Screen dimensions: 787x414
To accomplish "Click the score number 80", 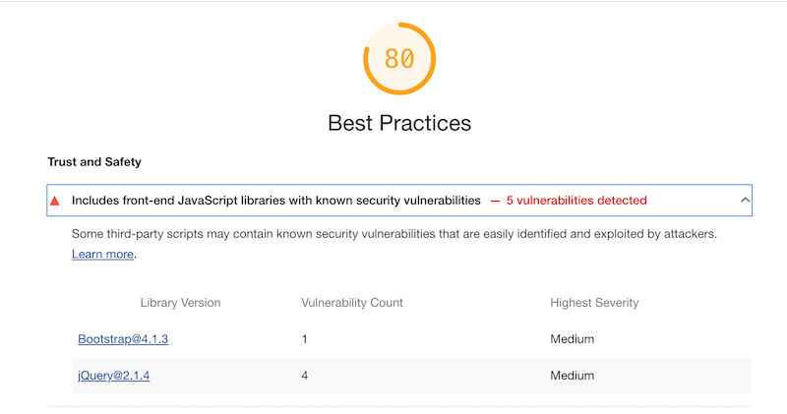I will pos(399,59).
